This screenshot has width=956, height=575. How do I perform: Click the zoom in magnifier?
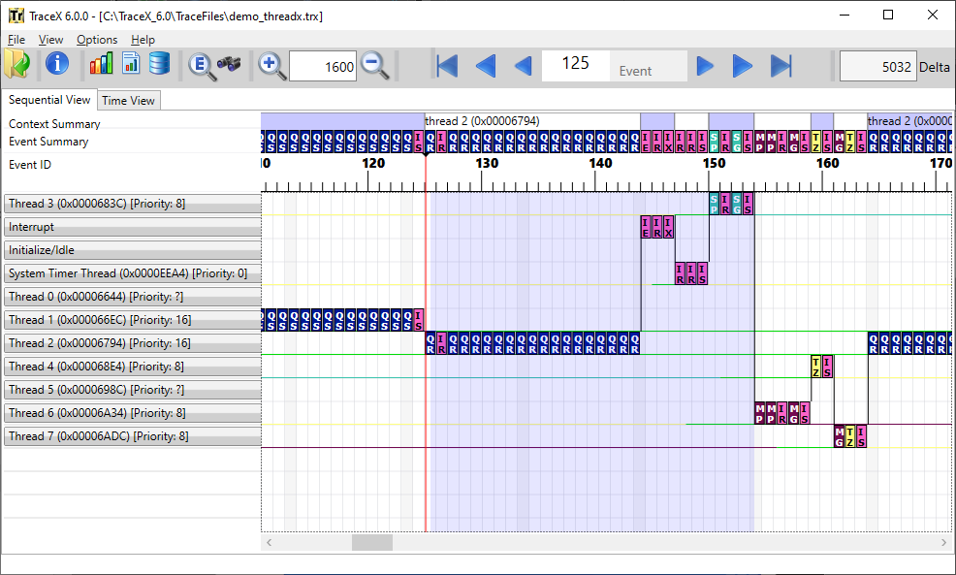(272, 65)
